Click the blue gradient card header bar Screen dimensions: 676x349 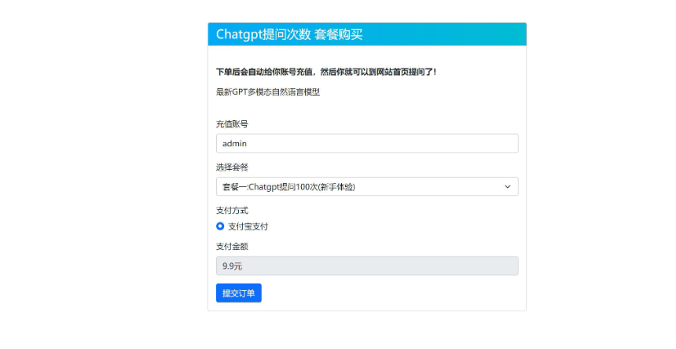367,34
